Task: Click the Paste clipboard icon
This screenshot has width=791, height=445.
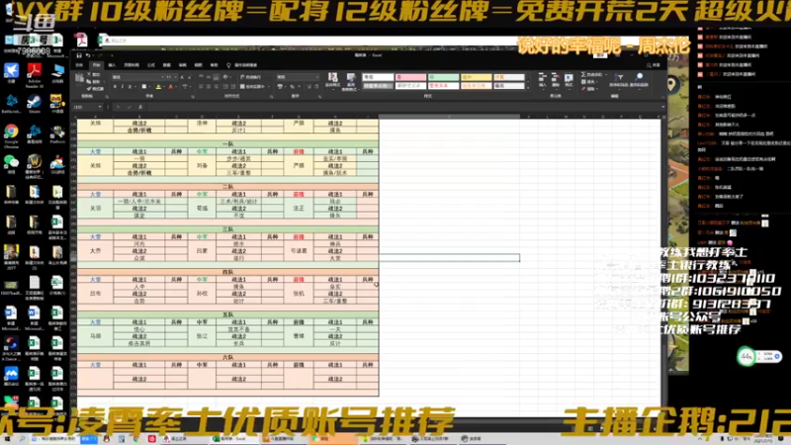Action: (80, 80)
